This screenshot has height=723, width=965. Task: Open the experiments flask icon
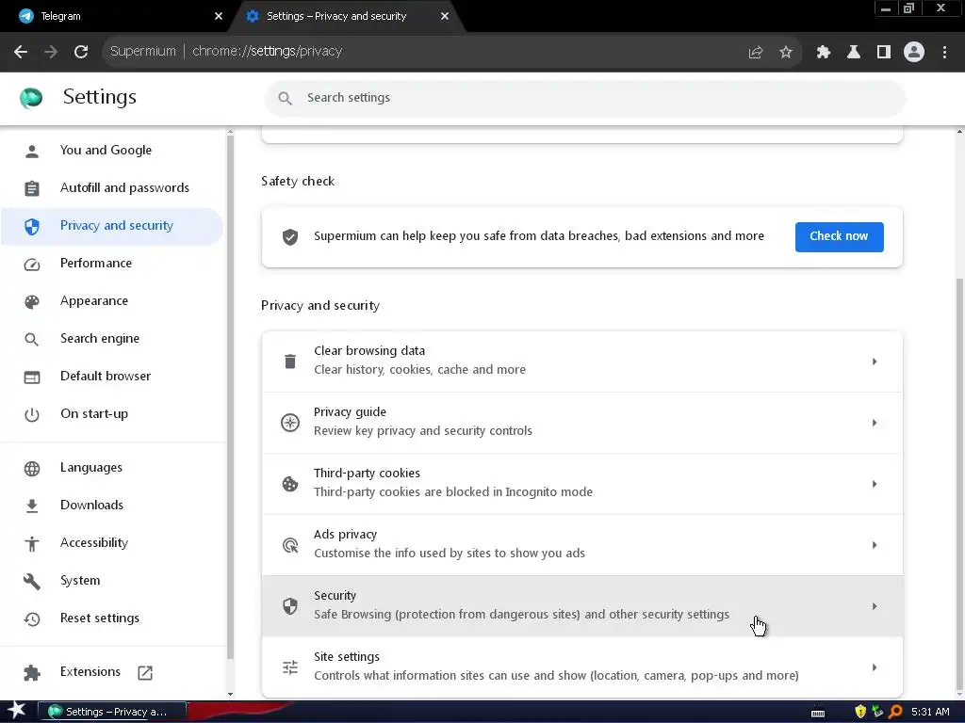coord(853,53)
